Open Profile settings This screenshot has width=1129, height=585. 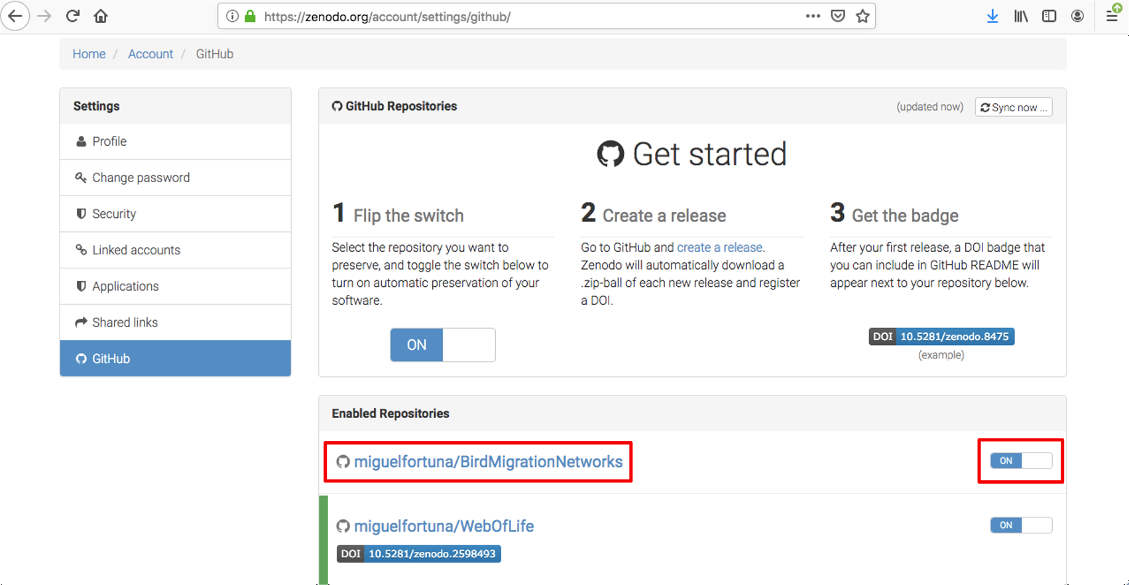[x=175, y=141]
